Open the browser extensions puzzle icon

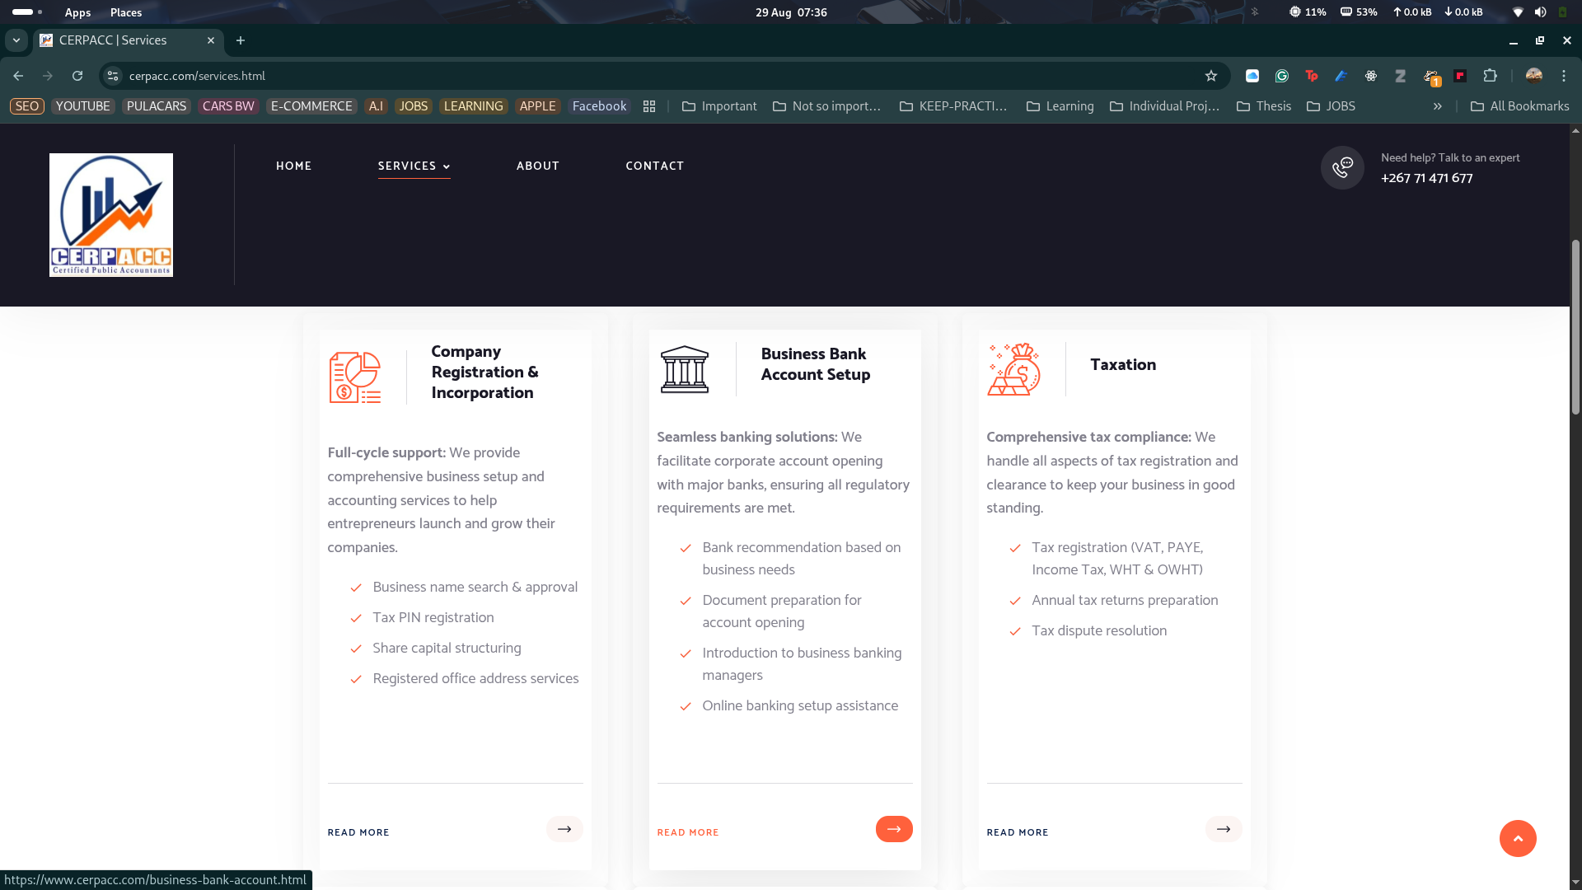coord(1490,76)
